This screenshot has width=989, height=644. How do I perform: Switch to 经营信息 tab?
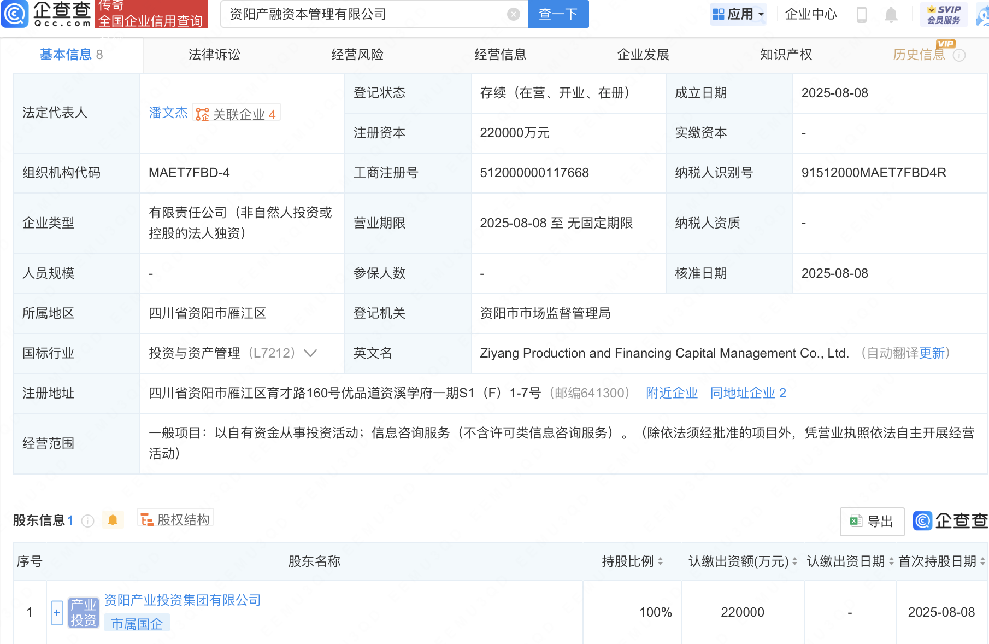tap(501, 55)
